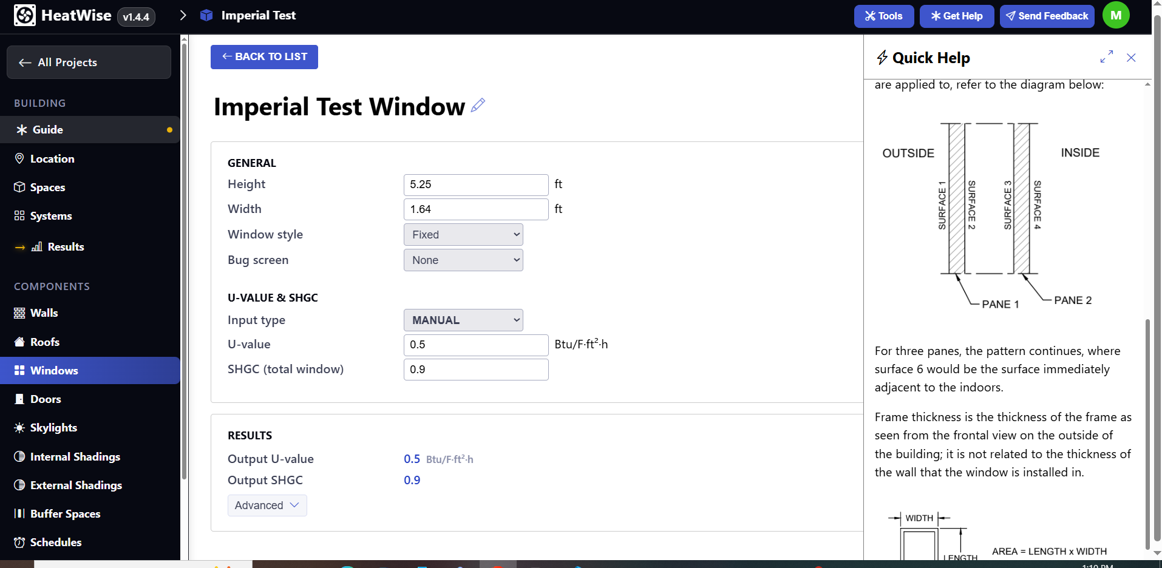Edit the window name with the pencil icon
1162x568 pixels.
pyautogui.click(x=478, y=105)
